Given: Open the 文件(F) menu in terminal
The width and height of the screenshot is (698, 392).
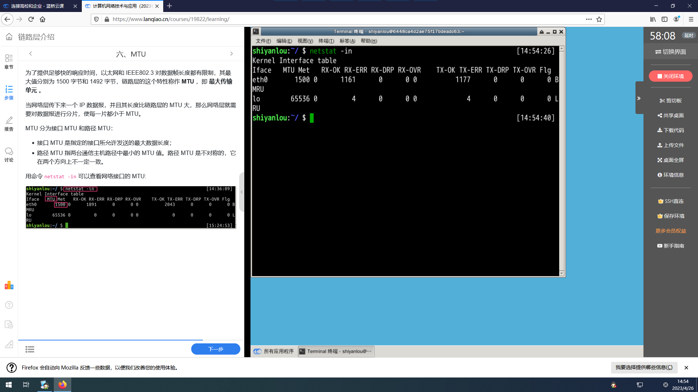Looking at the screenshot, I should coord(263,41).
